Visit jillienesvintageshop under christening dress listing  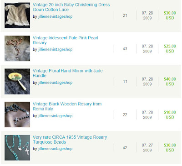point(56,16)
